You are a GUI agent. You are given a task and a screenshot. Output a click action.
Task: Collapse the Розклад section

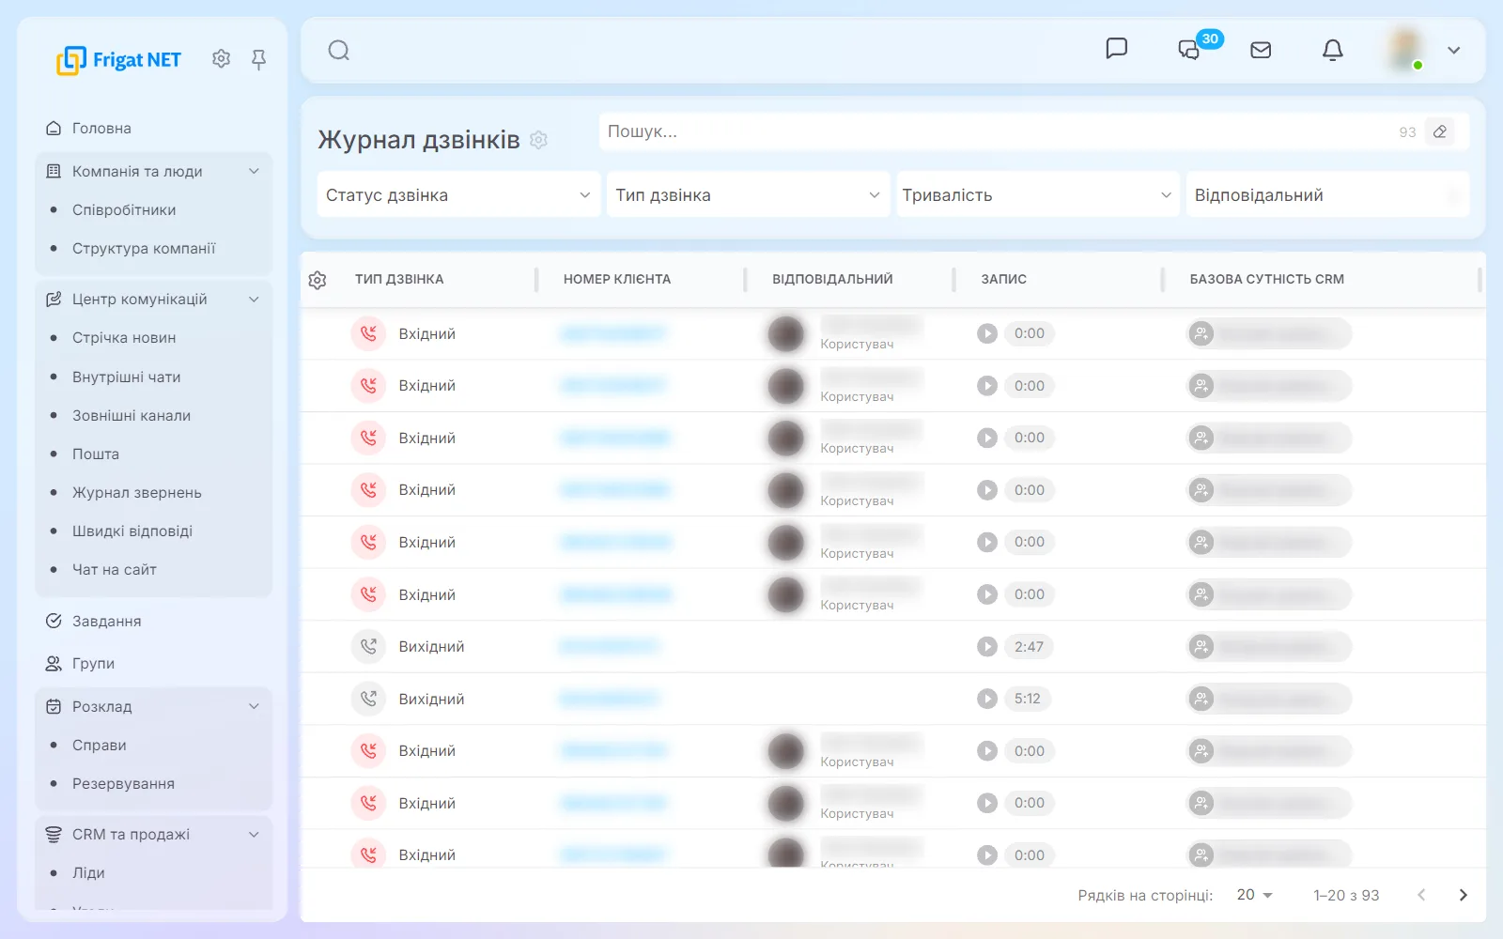point(254,707)
